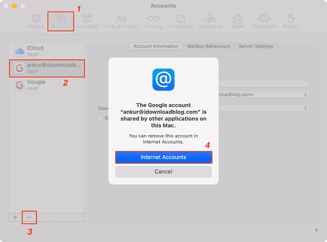
Task: Switch to Mailbox Behaviours tab
Action: tap(208, 46)
